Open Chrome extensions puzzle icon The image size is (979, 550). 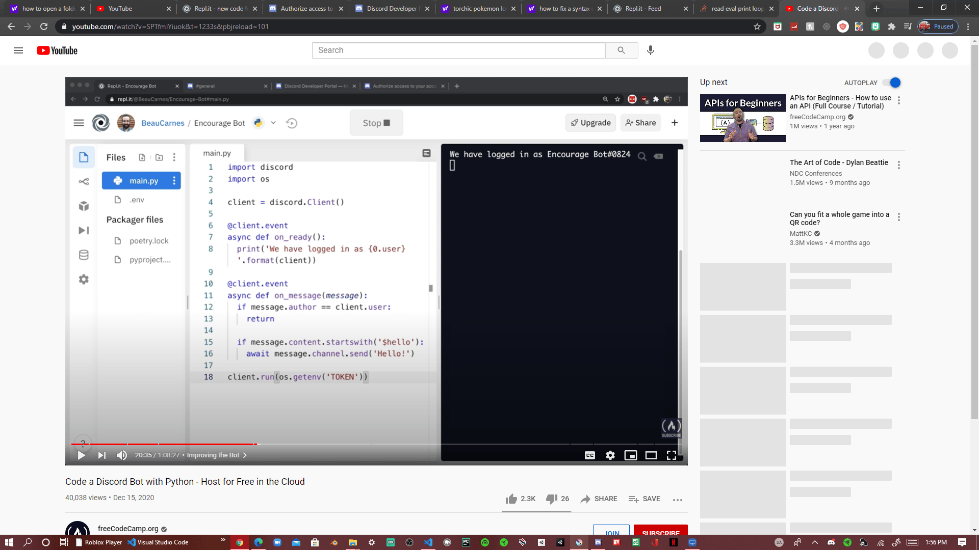tap(892, 26)
